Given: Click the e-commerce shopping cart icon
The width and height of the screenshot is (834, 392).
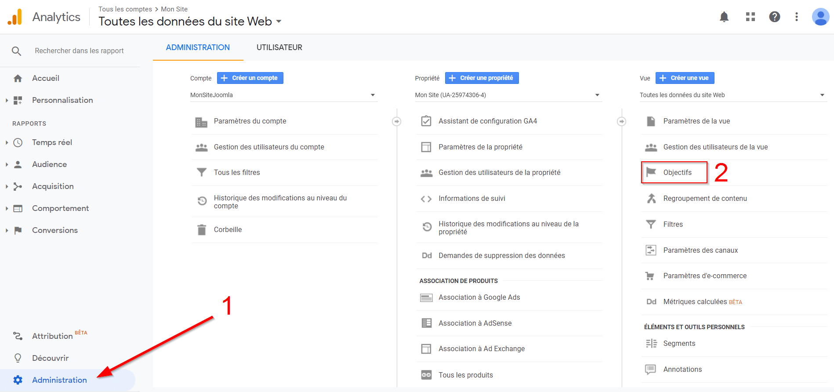Looking at the screenshot, I should [x=650, y=276].
